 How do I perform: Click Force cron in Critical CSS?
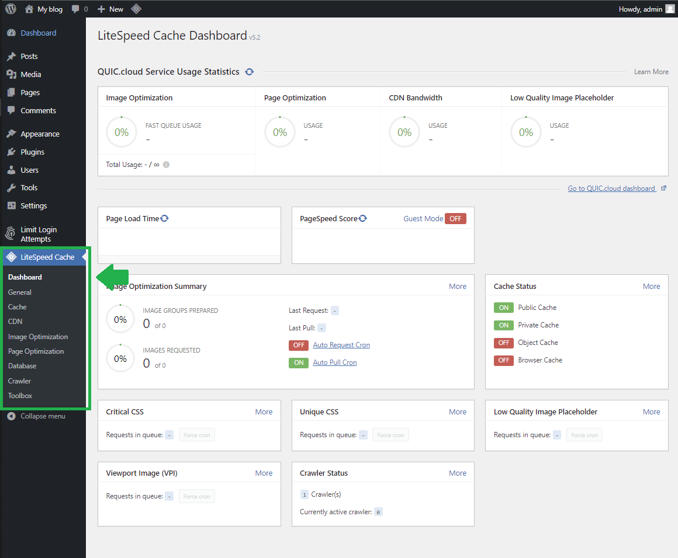197,435
